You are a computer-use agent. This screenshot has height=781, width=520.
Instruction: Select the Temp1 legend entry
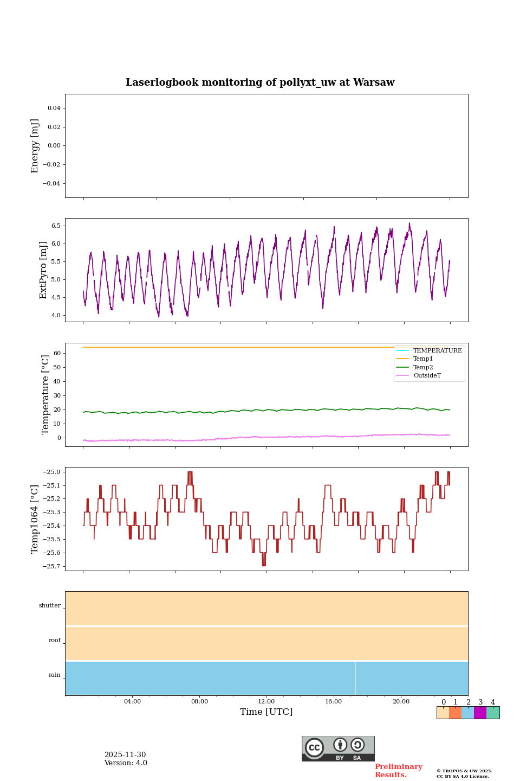tap(423, 359)
